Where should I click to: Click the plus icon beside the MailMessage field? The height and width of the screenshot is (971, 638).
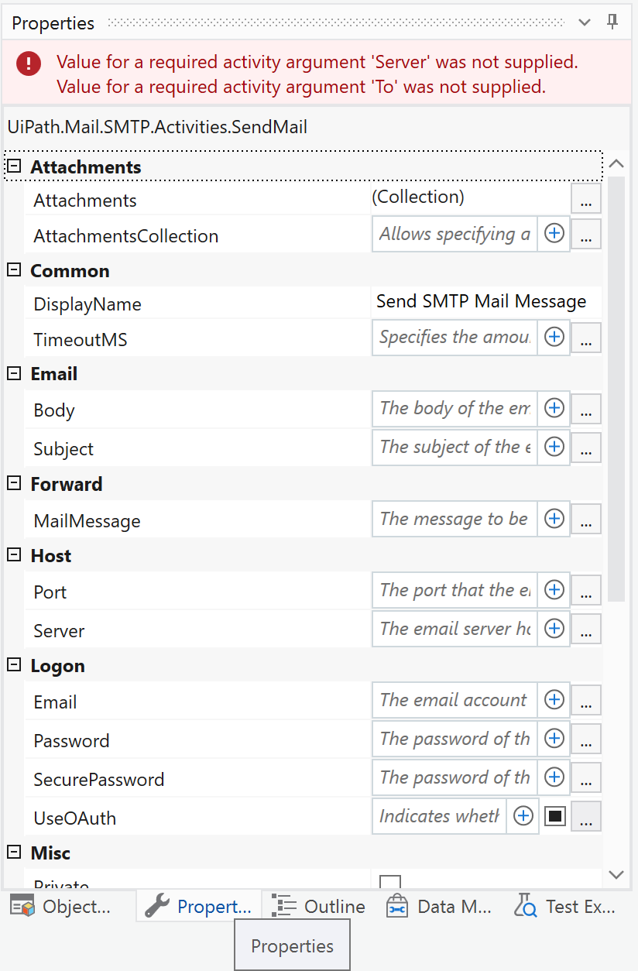[554, 519]
